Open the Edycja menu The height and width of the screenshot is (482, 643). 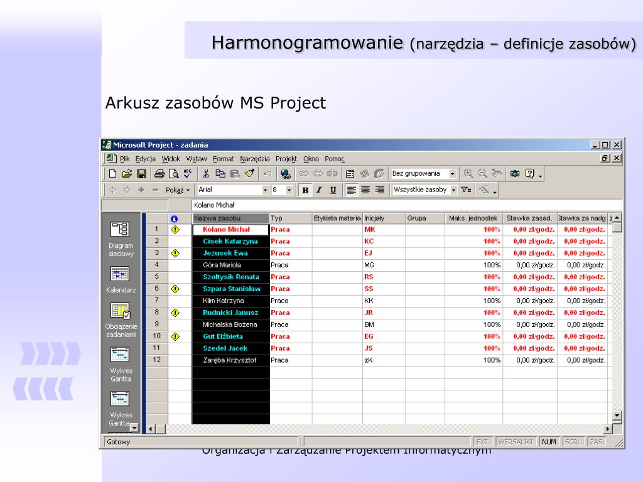146,159
